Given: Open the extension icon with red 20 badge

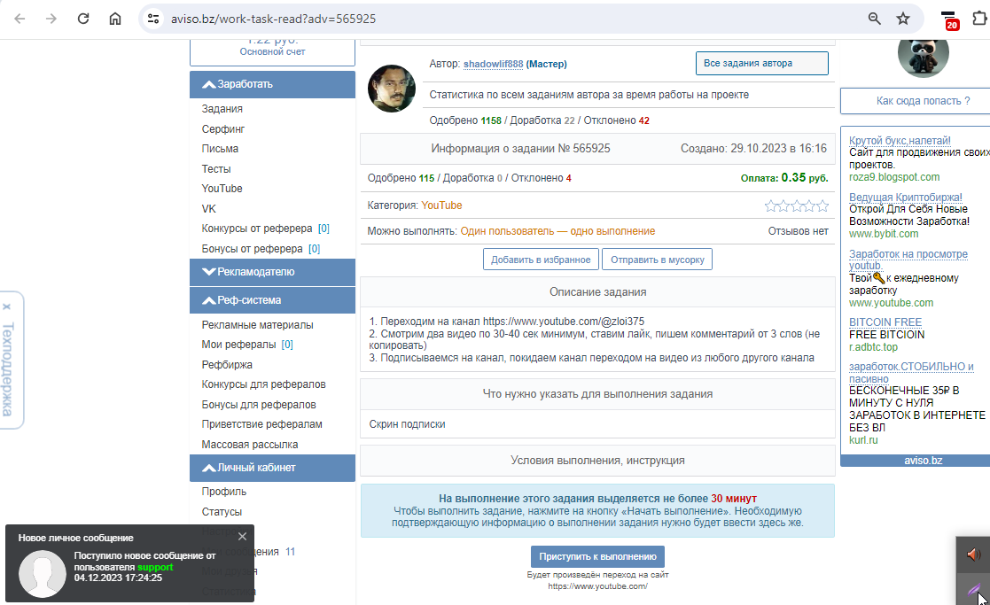Looking at the screenshot, I should (x=949, y=20).
